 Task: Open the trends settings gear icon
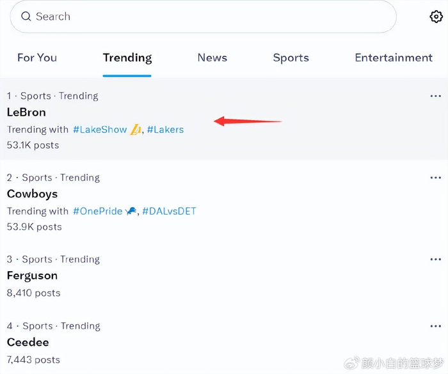pos(436,17)
